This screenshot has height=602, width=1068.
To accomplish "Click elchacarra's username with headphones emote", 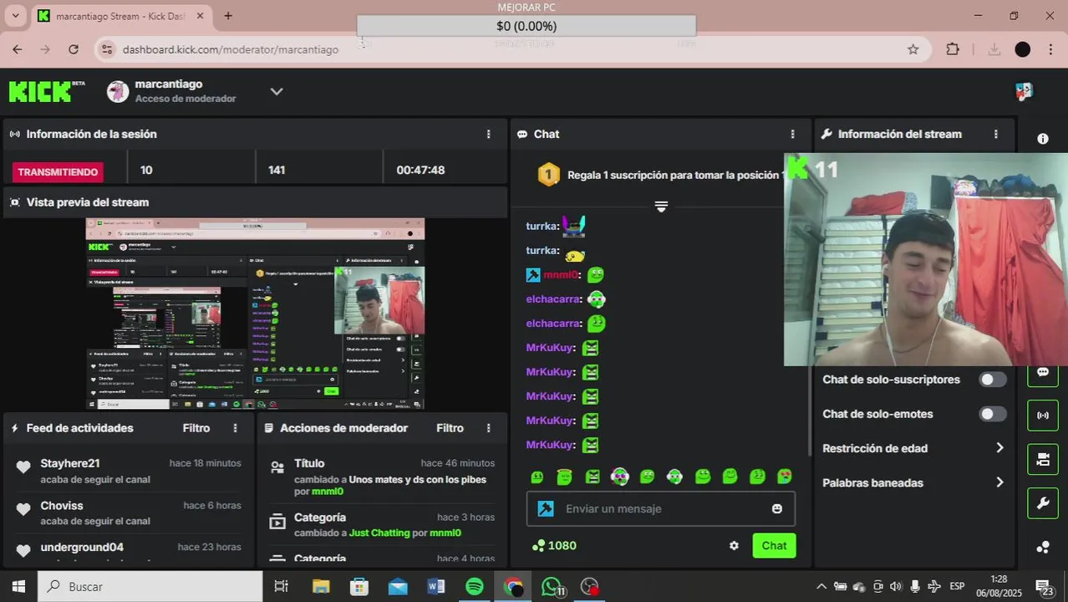I will (553, 298).
